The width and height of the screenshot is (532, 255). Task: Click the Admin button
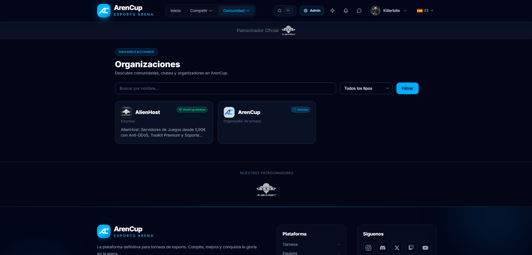pyautogui.click(x=312, y=11)
